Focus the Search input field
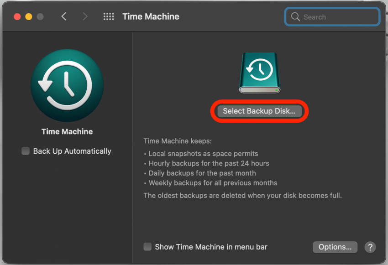This screenshot has width=388, height=265. 338,17
